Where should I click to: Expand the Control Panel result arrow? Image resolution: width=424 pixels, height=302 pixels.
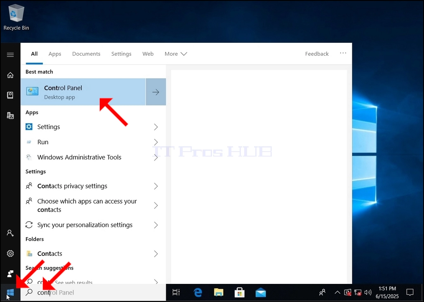click(x=156, y=92)
